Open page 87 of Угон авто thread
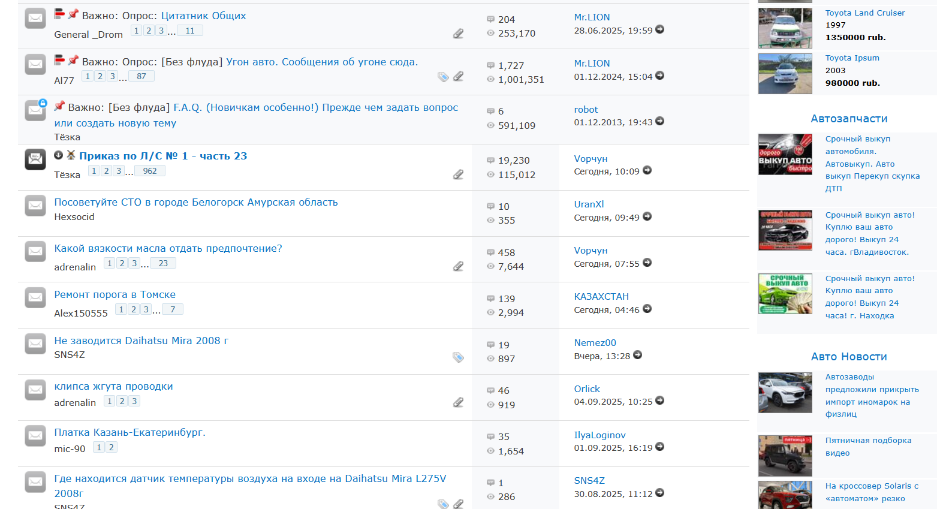The height and width of the screenshot is (509, 946). pyautogui.click(x=141, y=76)
